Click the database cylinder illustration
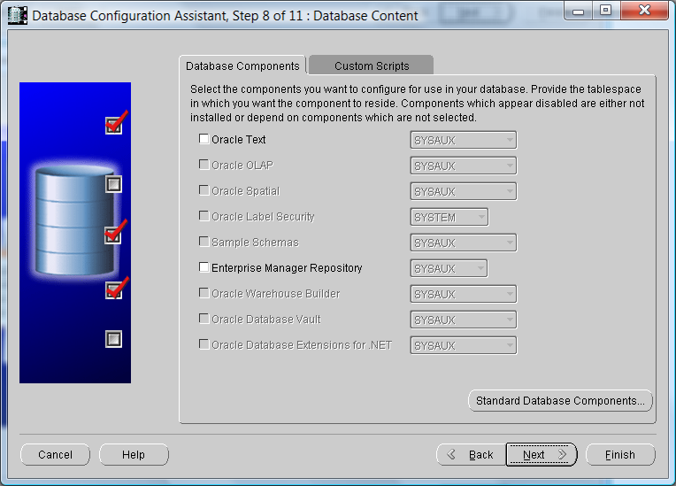This screenshot has width=676, height=486. 74,220
